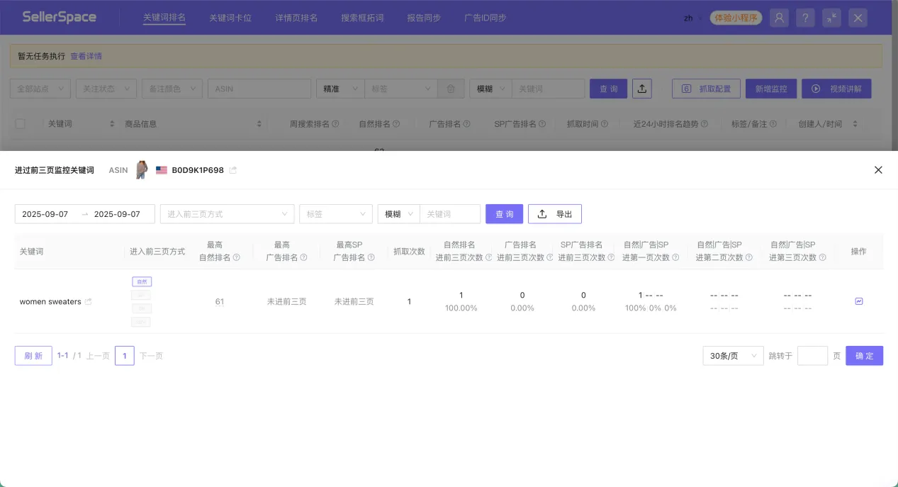This screenshot has width=898, height=487.
Task: Click help icon beside background 广告排名 column
Action: (467, 124)
